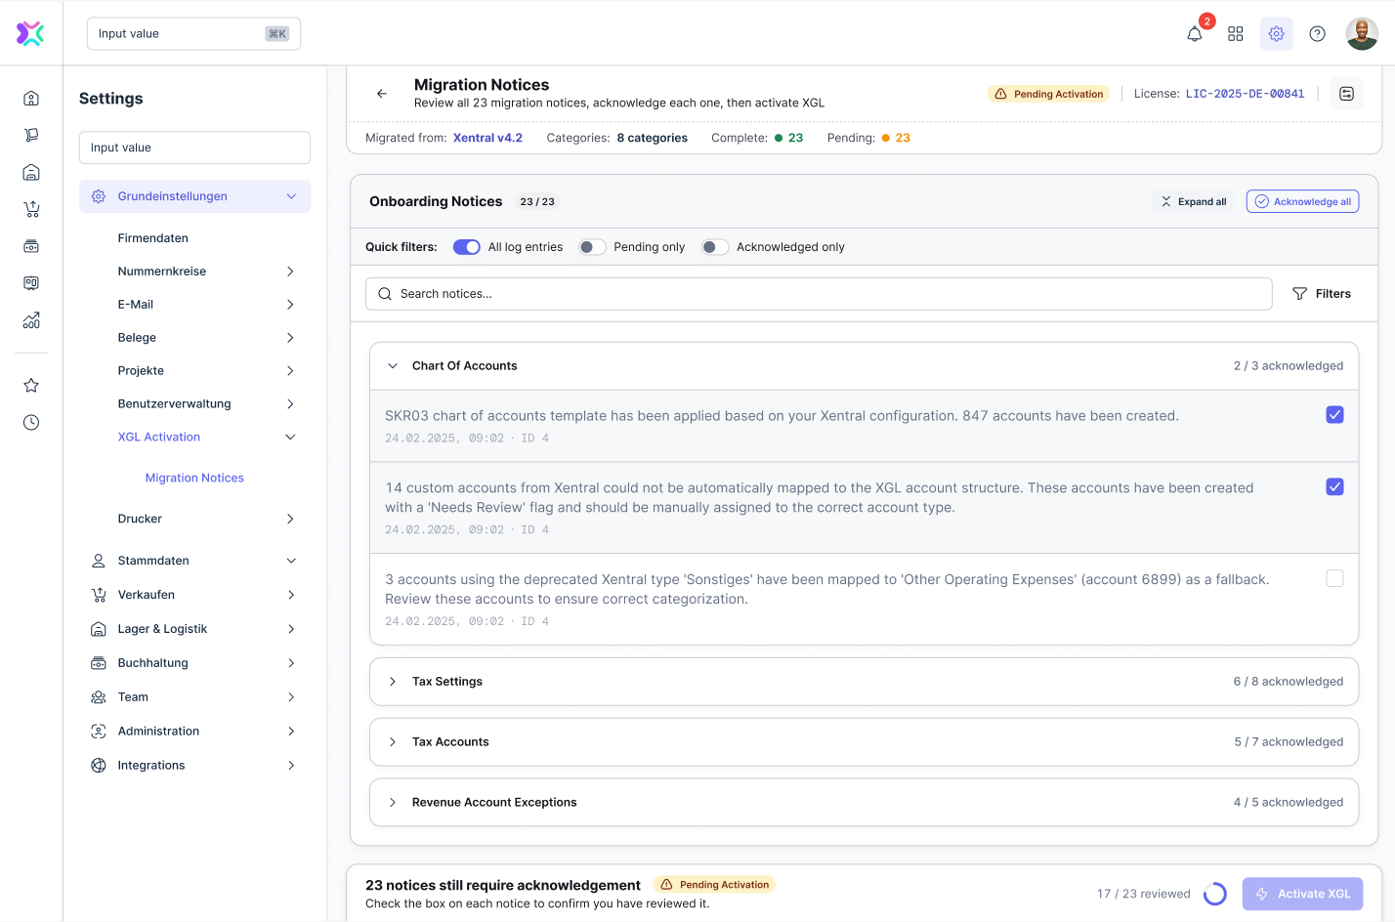Select Migration Notices in settings menu
Viewport: 1395px width, 922px height.
click(194, 478)
